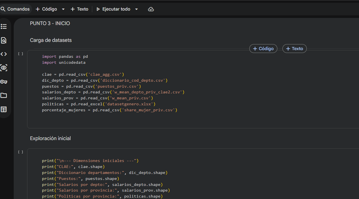359x199 pixels.
Task: Add a code cell from top toolbar
Action: tap(46, 9)
